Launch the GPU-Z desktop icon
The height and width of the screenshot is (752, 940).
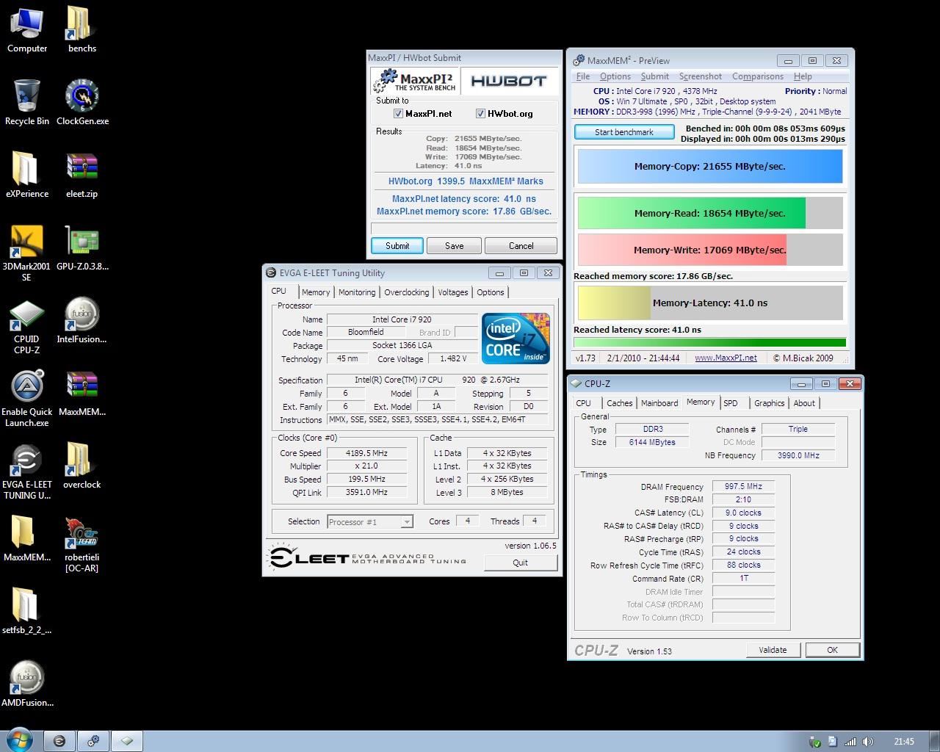(82, 247)
